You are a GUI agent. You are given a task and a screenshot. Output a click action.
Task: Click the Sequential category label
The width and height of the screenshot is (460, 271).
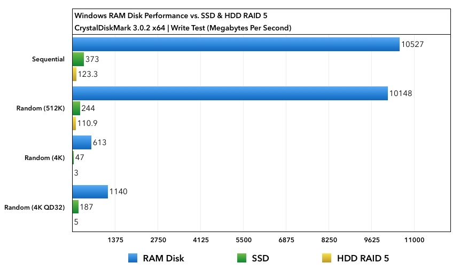pos(48,59)
